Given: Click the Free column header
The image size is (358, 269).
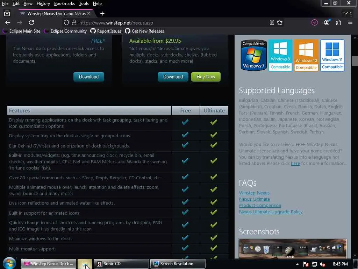Looking at the screenshot, I should 185,110.
